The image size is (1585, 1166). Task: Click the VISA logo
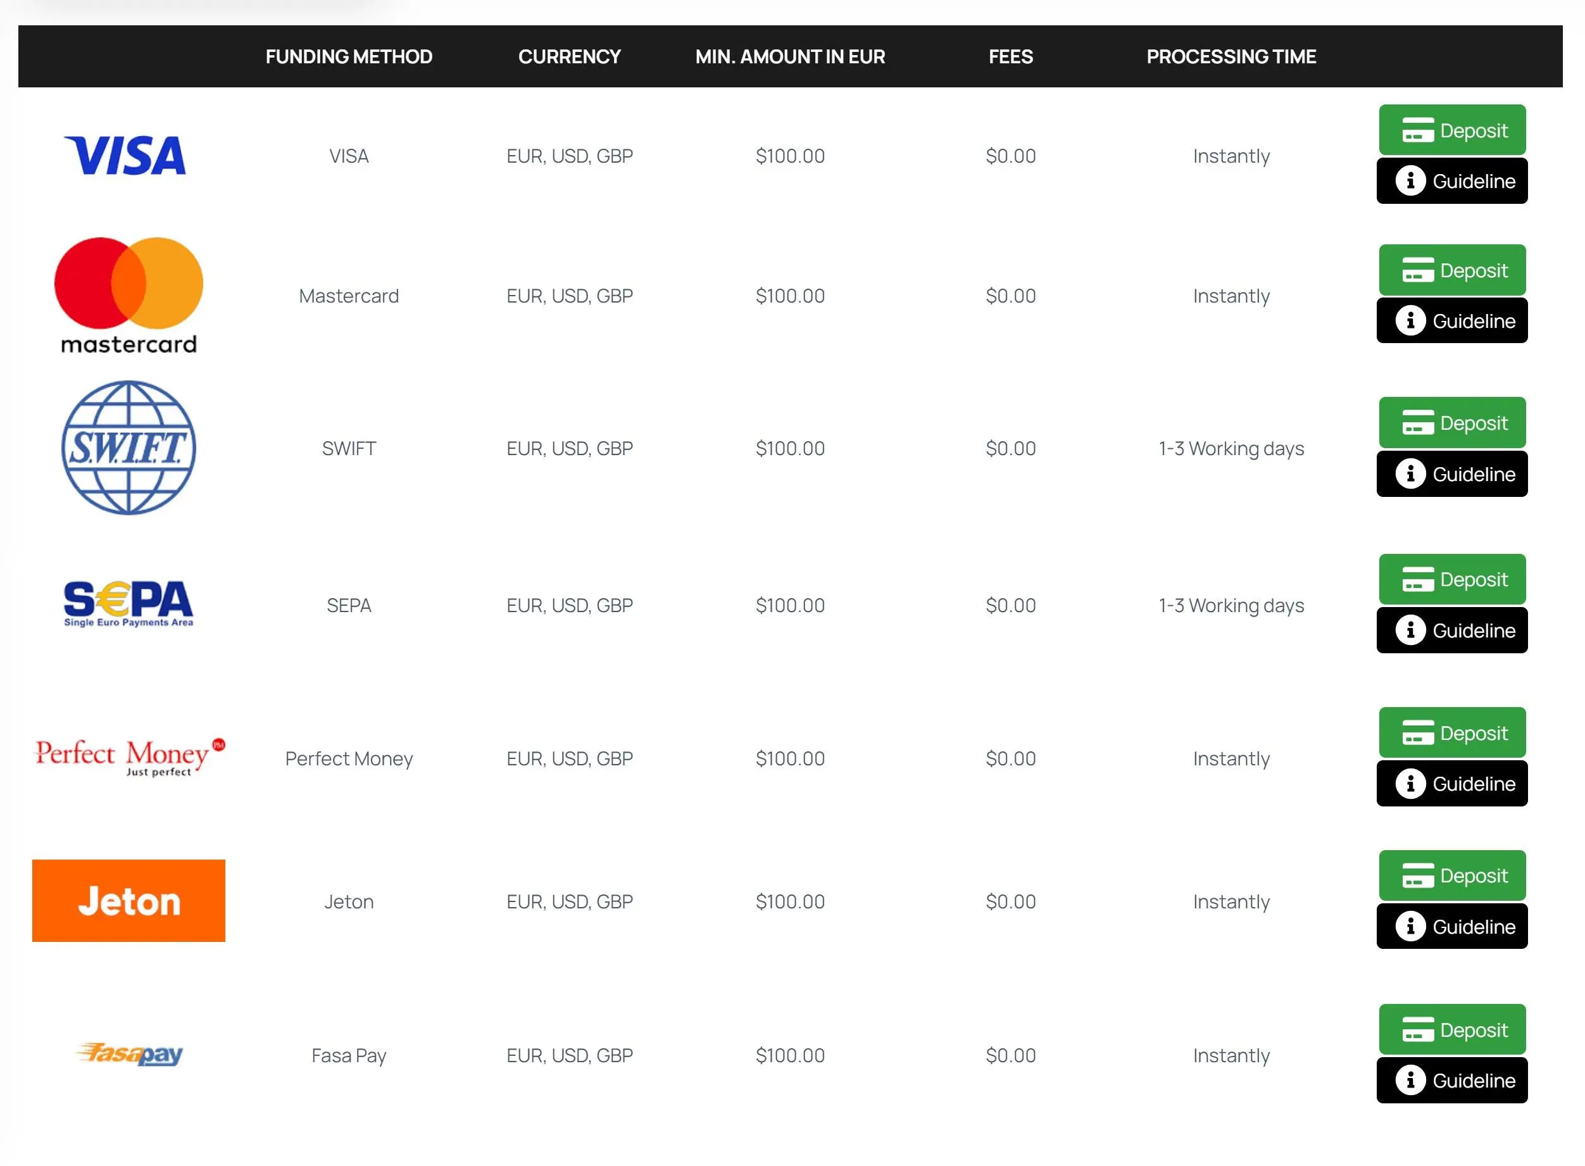[125, 155]
